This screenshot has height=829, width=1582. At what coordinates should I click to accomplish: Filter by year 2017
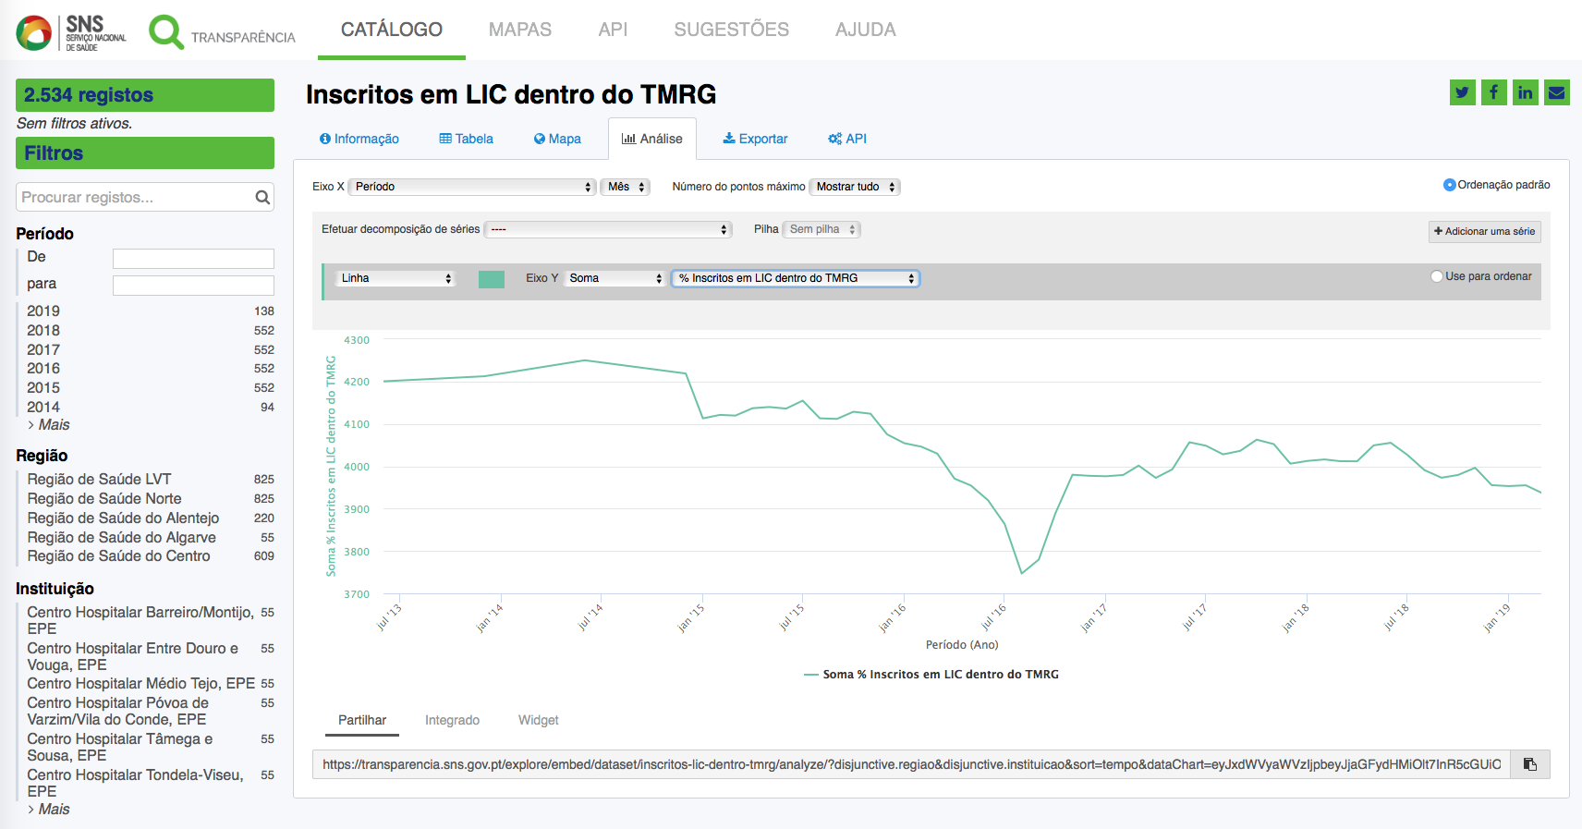[151, 350]
